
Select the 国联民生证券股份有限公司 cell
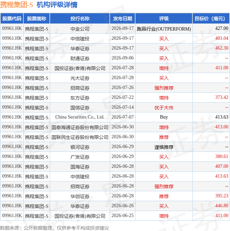point(80,137)
